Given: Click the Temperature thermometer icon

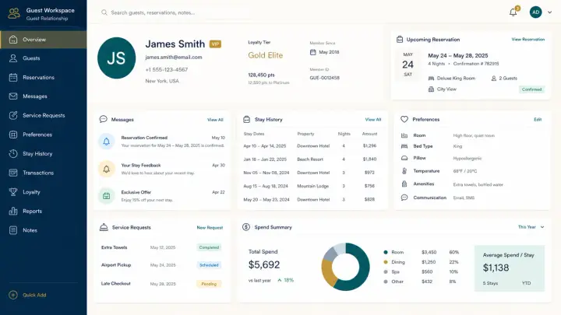Looking at the screenshot, I should [404, 170].
